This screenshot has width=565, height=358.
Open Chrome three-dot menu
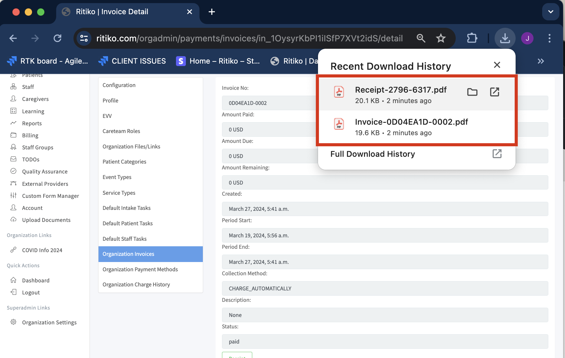click(x=549, y=38)
